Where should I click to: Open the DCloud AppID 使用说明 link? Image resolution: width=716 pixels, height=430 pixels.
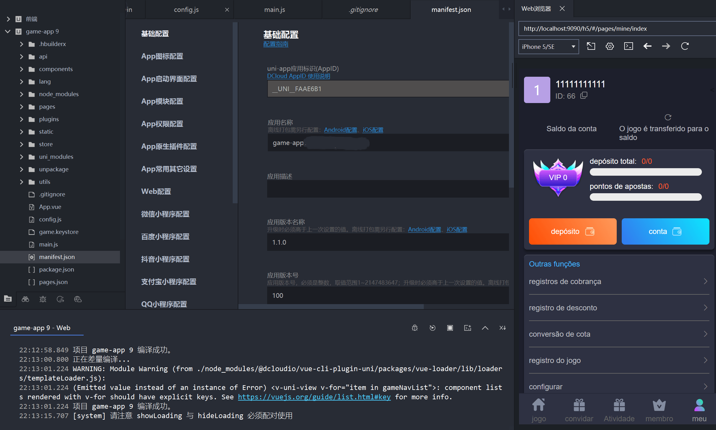(x=298, y=76)
